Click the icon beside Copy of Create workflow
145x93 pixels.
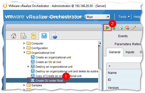point(33,76)
